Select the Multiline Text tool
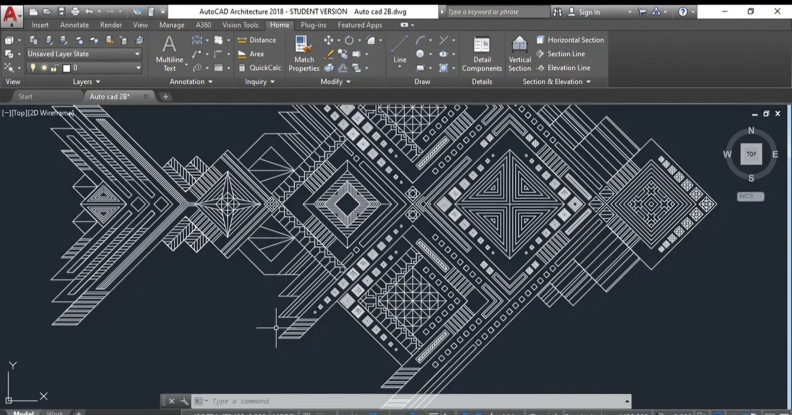This screenshot has width=792, height=415. coord(169,53)
